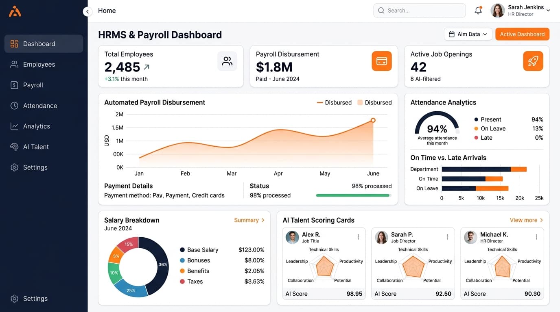The height and width of the screenshot is (312, 560).
Task: Click the Late legend dot
Action: coord(476,138)
